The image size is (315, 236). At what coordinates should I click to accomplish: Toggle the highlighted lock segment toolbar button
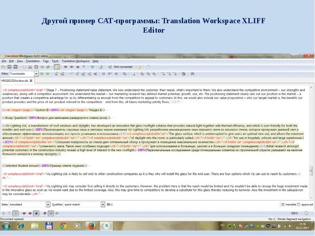pyautogui.click(x=57, y=67)
